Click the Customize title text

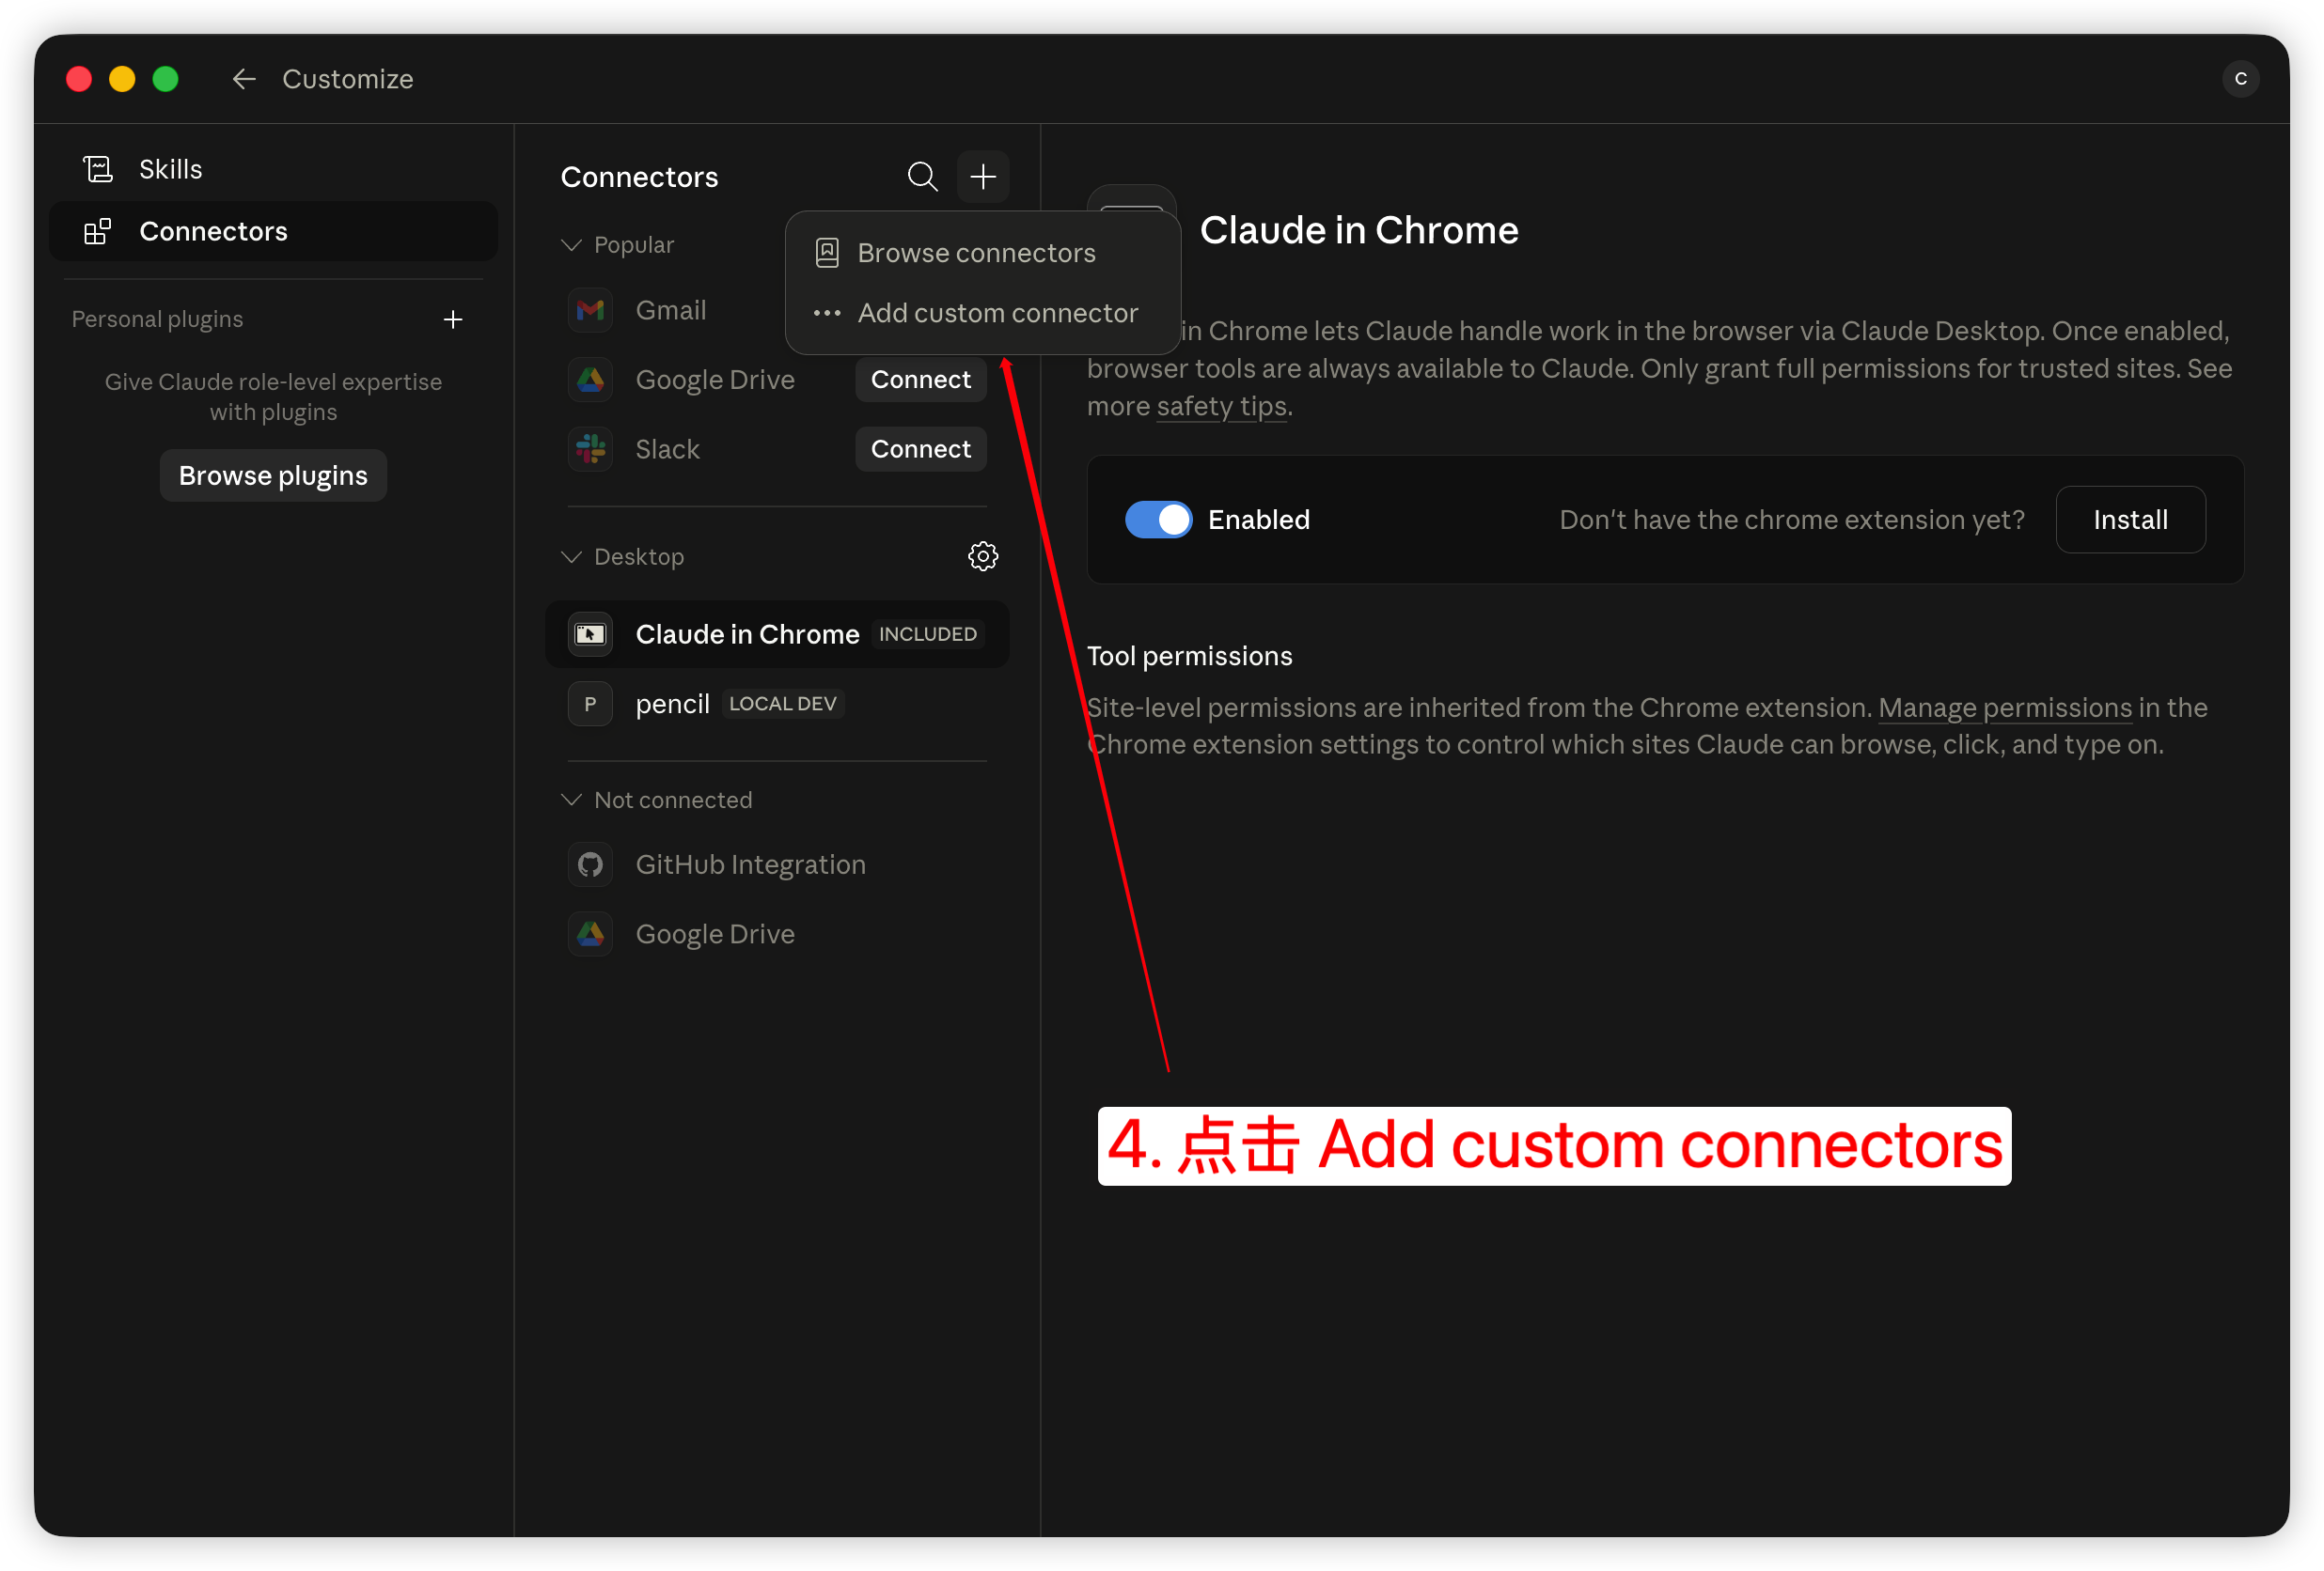click(347, 79)
